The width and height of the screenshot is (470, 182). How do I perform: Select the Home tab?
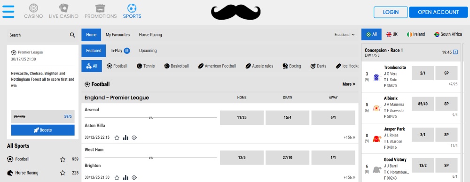click(91, 35)
